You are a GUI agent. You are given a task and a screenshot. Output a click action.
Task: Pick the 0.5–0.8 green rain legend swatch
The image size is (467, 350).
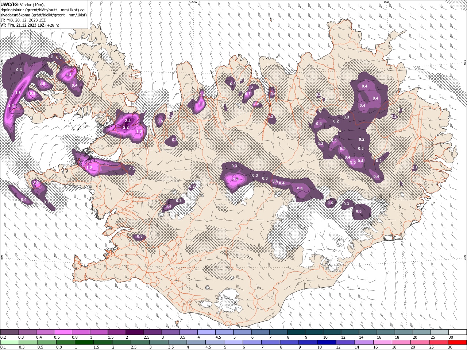click(x=47, y=342)
